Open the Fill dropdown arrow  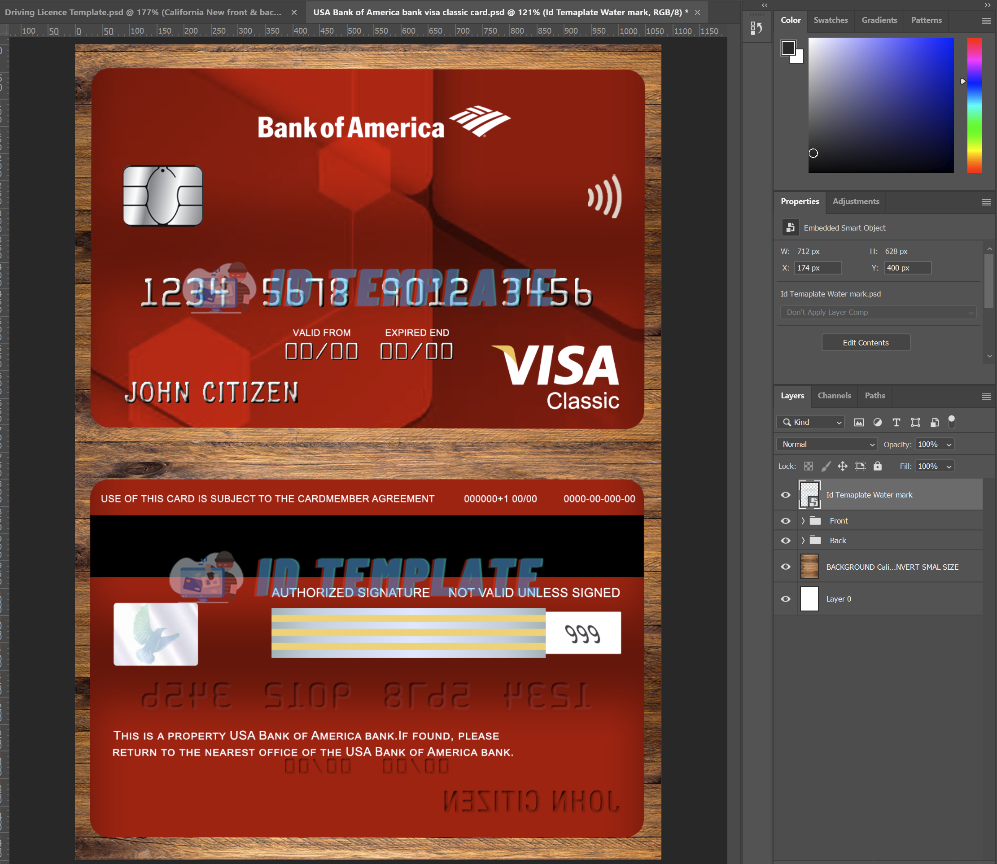click(x=949, y=466)
